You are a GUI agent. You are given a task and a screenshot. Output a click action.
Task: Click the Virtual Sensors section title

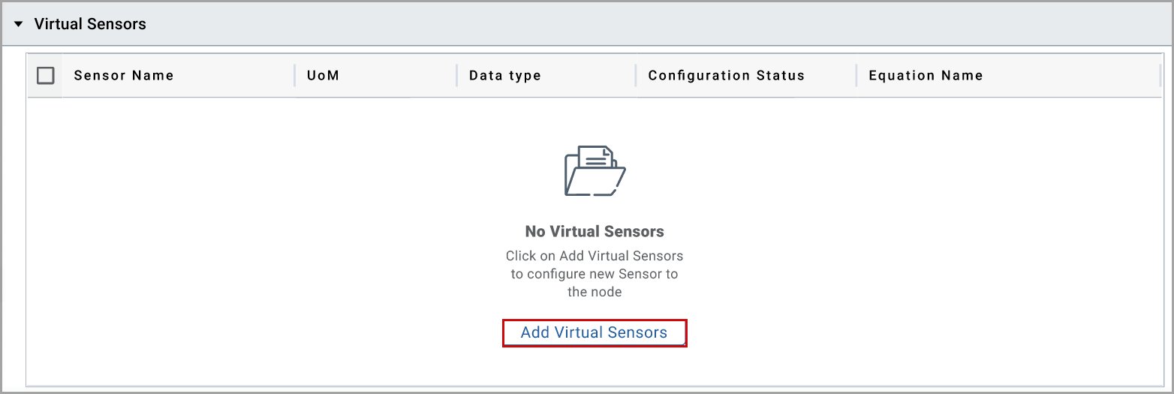pos(90,24)
